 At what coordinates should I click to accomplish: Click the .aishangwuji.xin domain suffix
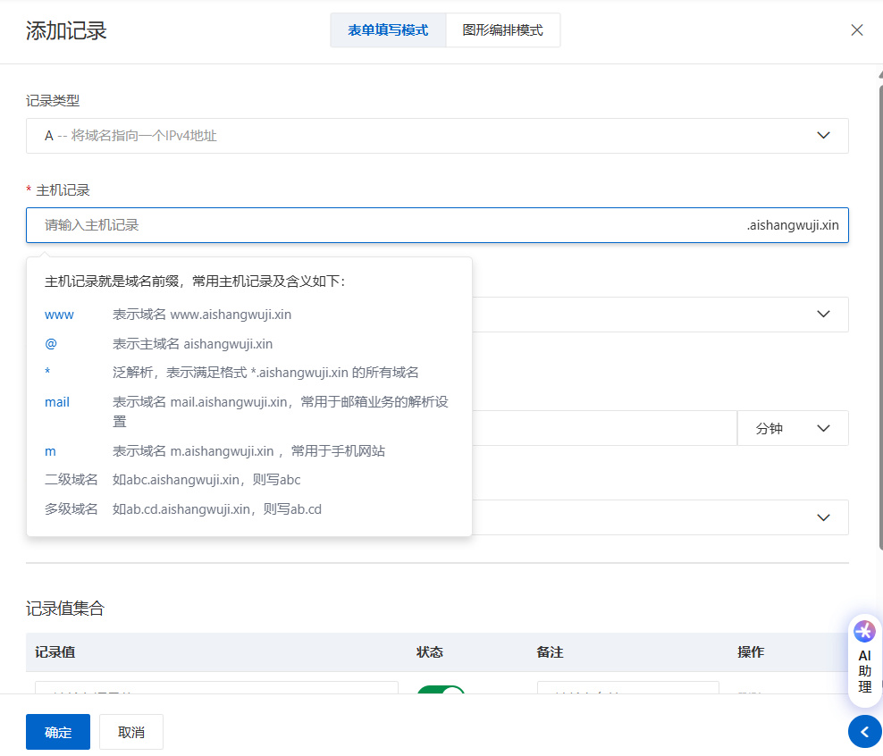[x=793, y=225]
